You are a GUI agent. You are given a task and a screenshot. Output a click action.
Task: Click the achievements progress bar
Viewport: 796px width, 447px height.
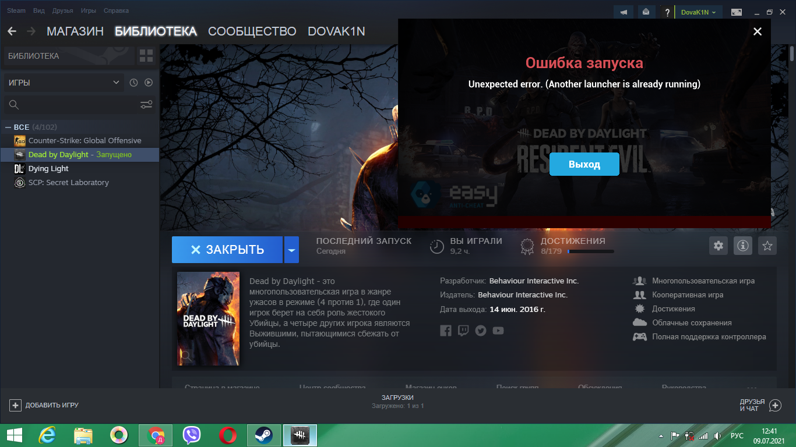pyautogui.click(x=590, y=251)
